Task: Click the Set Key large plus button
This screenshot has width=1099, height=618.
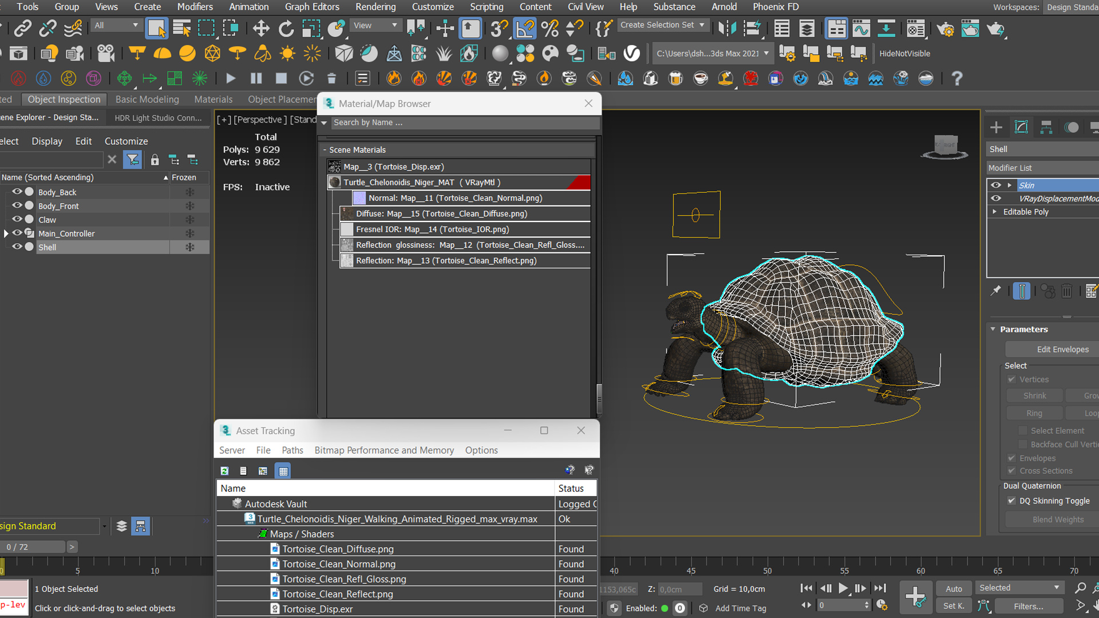Action: click(x=915, y=596)
